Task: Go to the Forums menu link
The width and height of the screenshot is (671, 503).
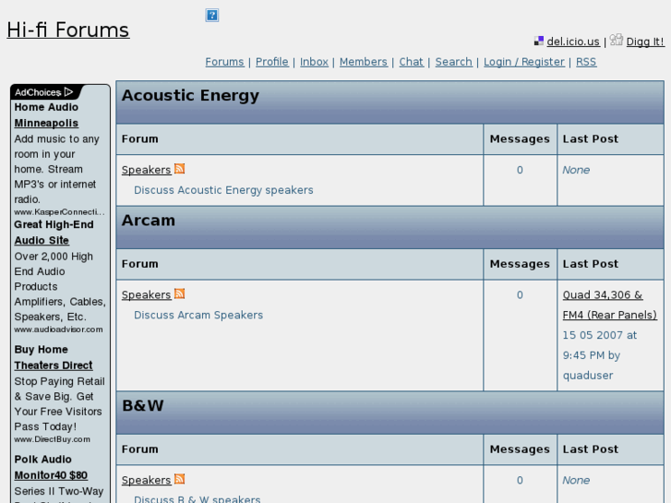Action: coord(224,62)
